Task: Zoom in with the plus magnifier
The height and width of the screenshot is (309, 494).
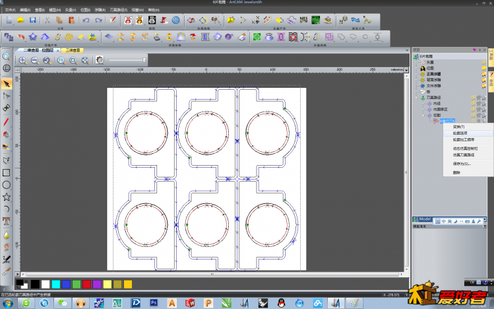Action: 22,60
